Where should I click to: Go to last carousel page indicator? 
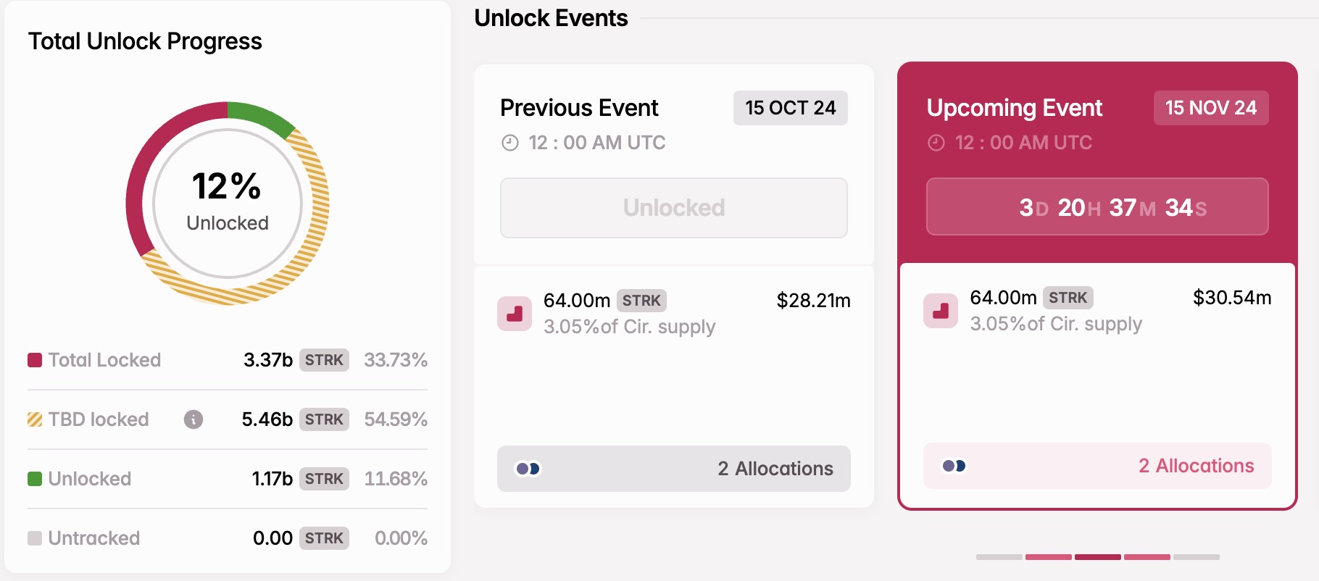[x=1197, y=557]
